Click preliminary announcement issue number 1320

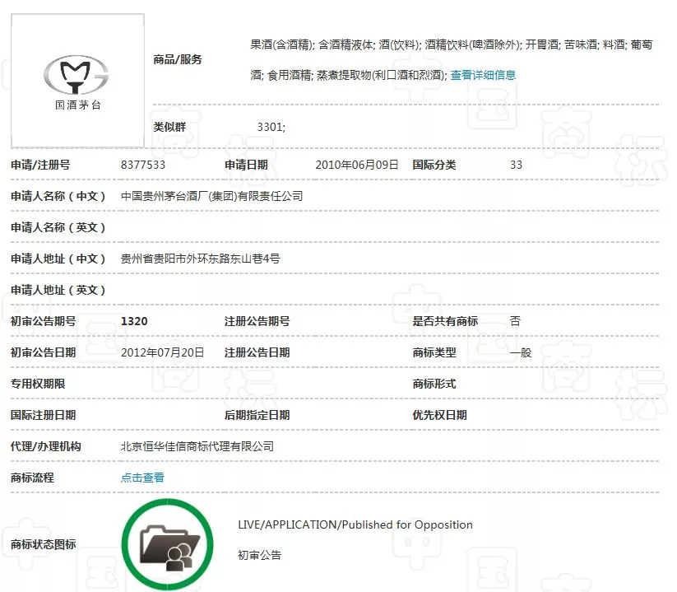point(134,321)
